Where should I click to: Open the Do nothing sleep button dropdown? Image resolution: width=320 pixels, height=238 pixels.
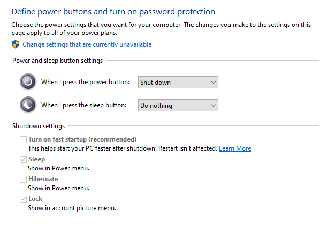click(x=178, y=106)
